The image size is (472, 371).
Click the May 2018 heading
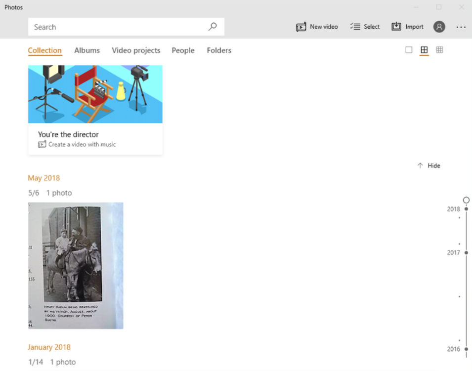44,178
